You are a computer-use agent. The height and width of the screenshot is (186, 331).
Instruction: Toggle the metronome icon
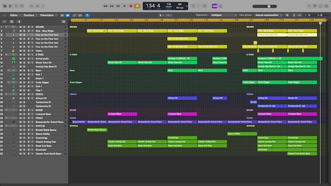[221, 6]
